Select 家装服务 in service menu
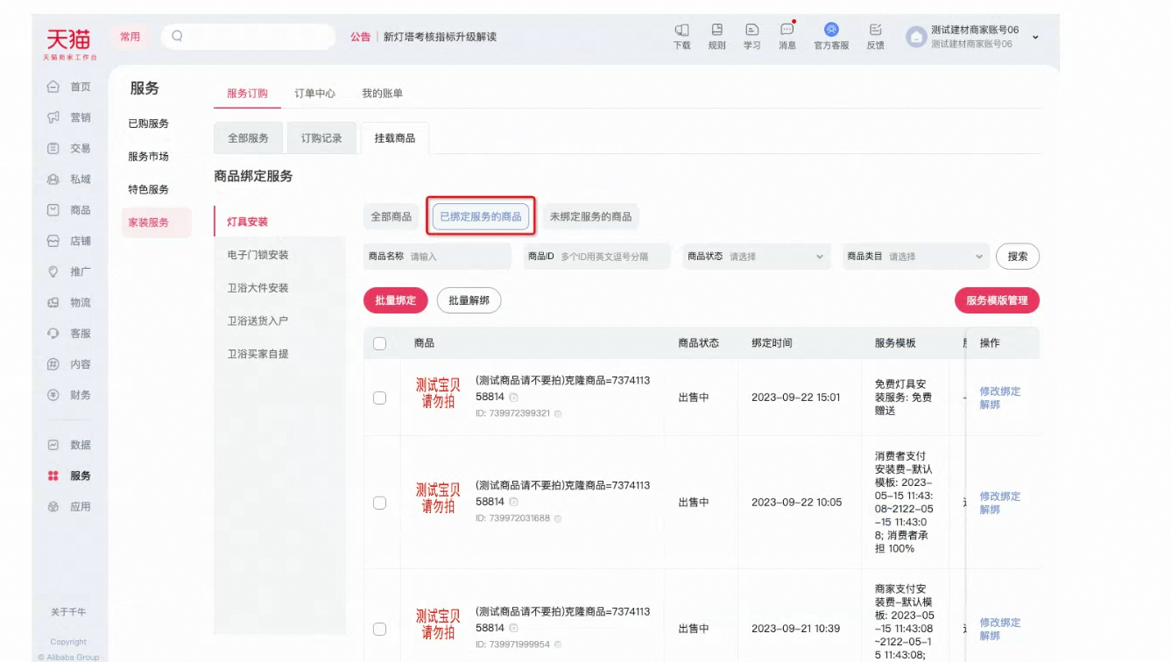 (156, 222)
